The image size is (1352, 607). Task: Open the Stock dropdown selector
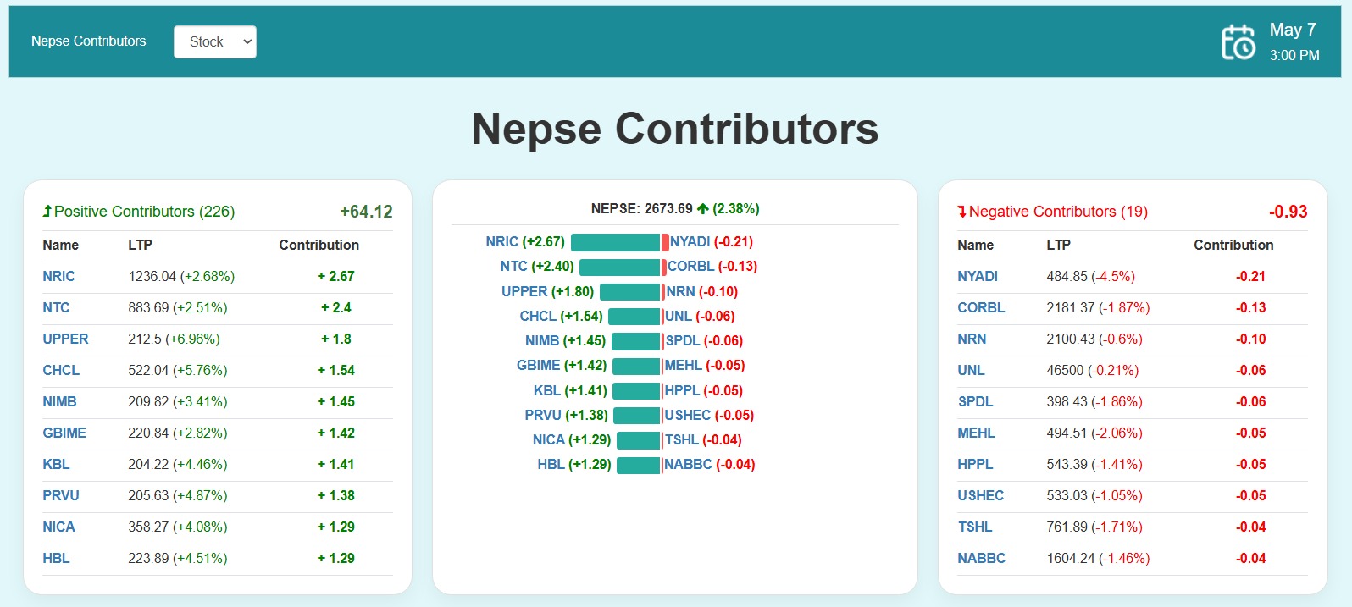click(214, 41)
